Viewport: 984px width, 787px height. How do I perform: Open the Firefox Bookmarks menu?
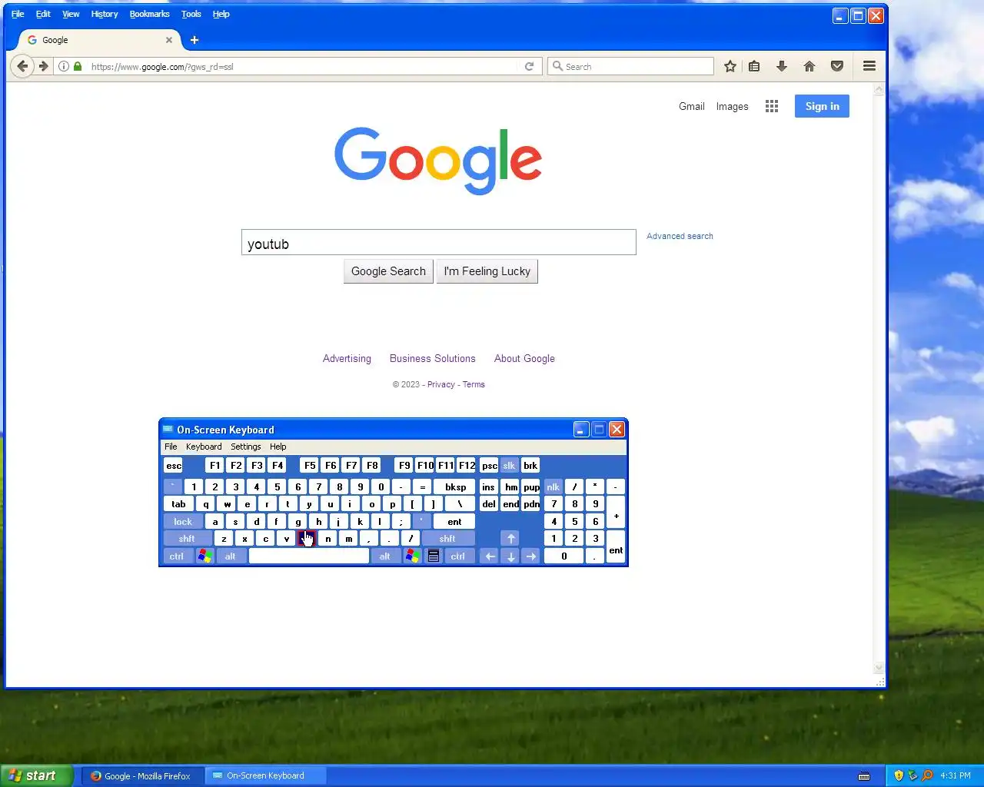point(149,14)
